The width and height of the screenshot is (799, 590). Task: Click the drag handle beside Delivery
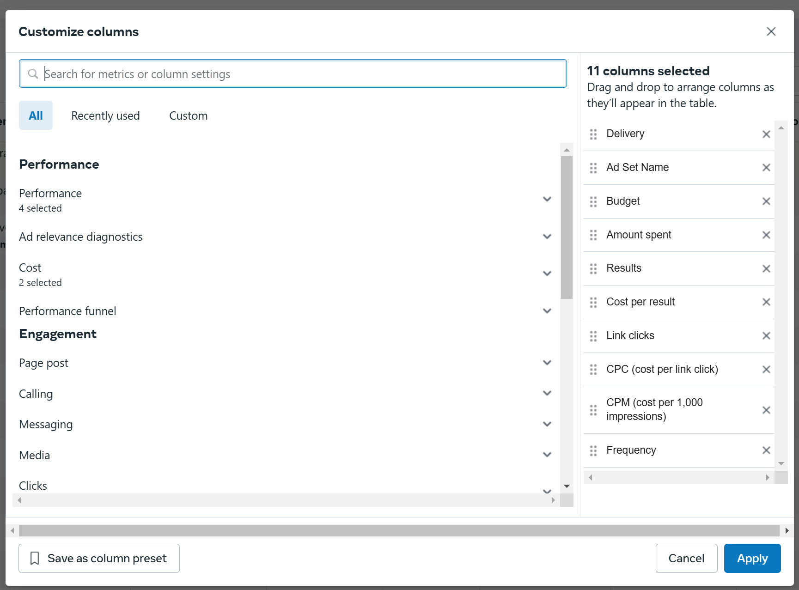coord(593,134)
